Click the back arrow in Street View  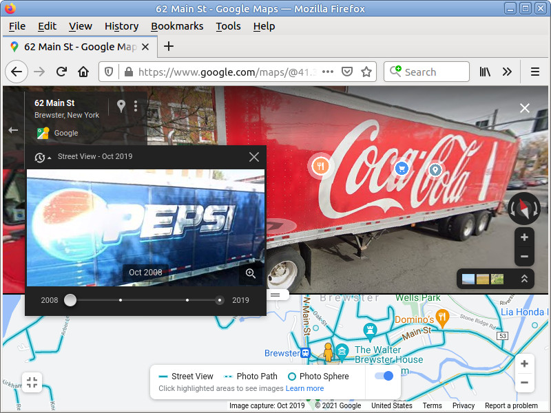(13, 130)
